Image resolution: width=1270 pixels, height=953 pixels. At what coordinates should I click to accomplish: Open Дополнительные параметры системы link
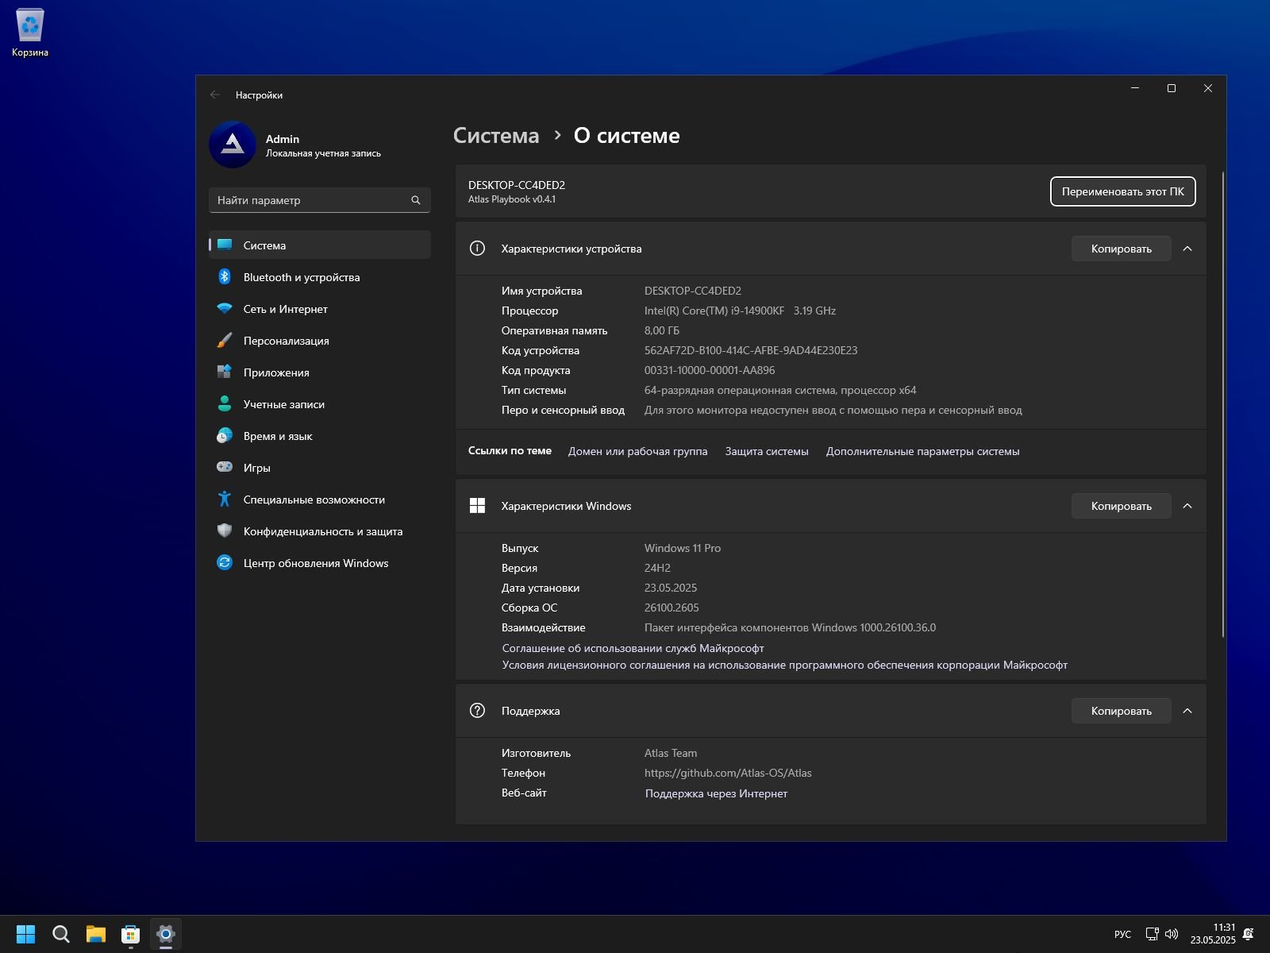[922, 451]
